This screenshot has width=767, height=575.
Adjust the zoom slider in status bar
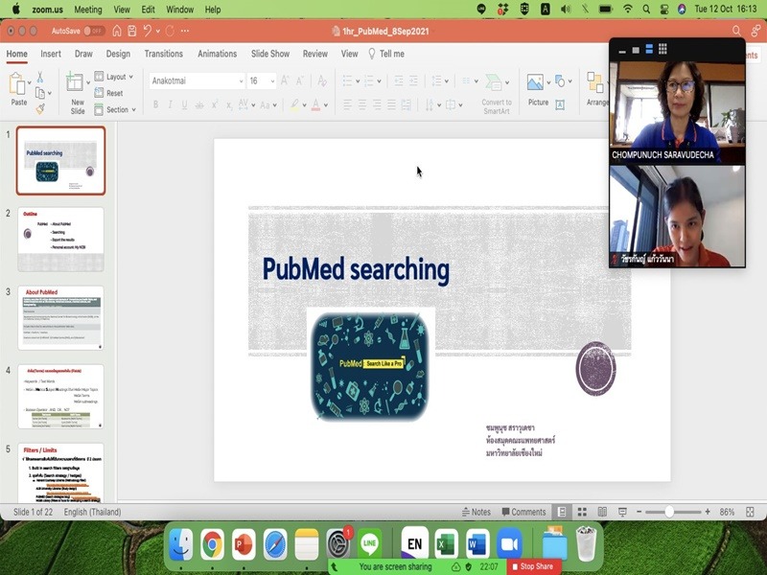(669, 512)
